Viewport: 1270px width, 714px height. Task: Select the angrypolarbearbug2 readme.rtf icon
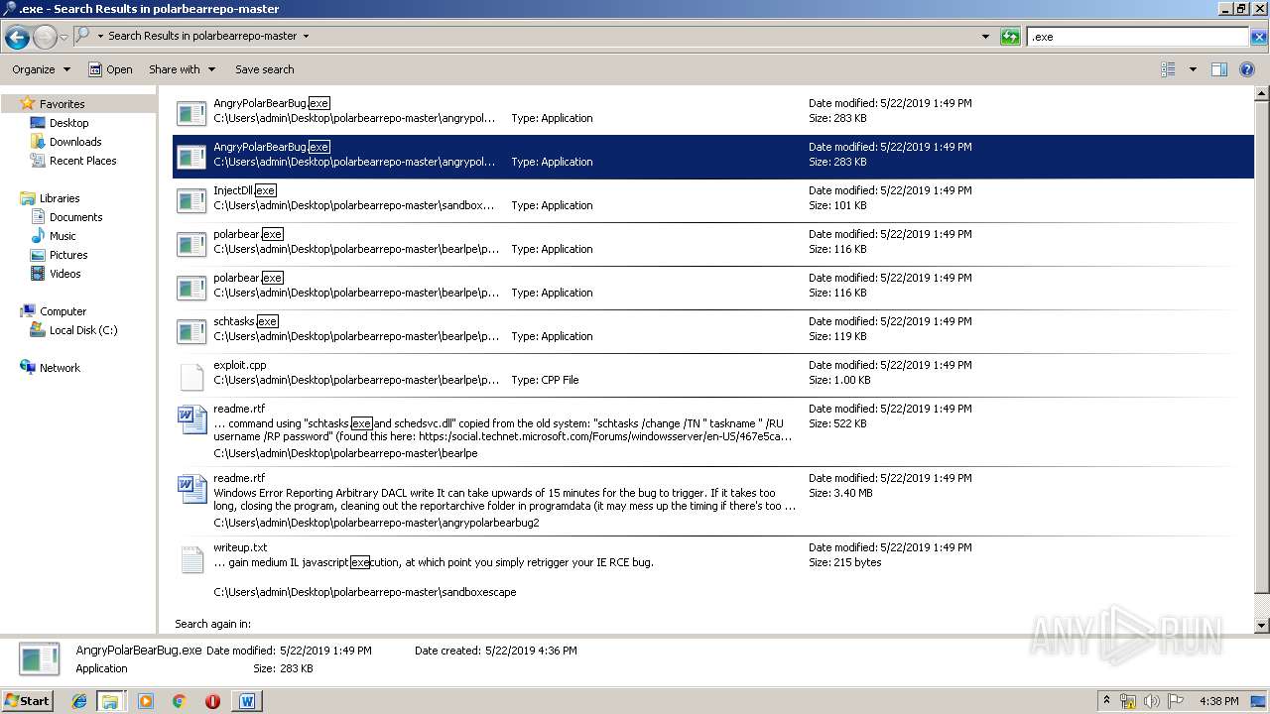[x=191, y=489]
